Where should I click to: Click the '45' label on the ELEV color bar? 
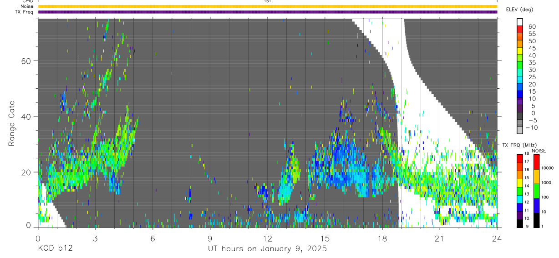click(x=532, y=48)
